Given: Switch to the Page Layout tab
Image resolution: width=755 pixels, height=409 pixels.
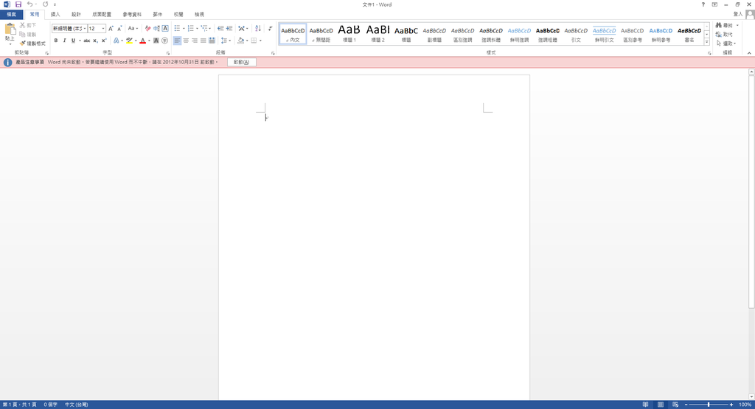Looking at the screenshot, I should click(102, 15).
